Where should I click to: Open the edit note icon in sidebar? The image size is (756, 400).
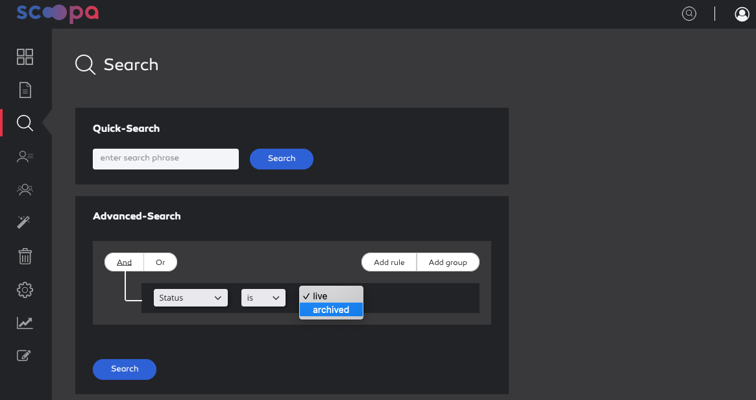tap(24, 356)
